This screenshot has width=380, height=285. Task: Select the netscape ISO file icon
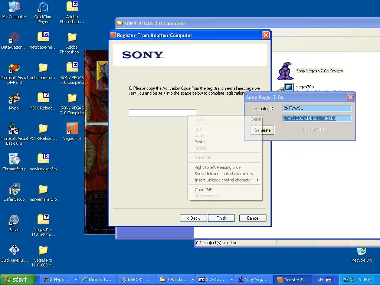click(x=43, y=40)
